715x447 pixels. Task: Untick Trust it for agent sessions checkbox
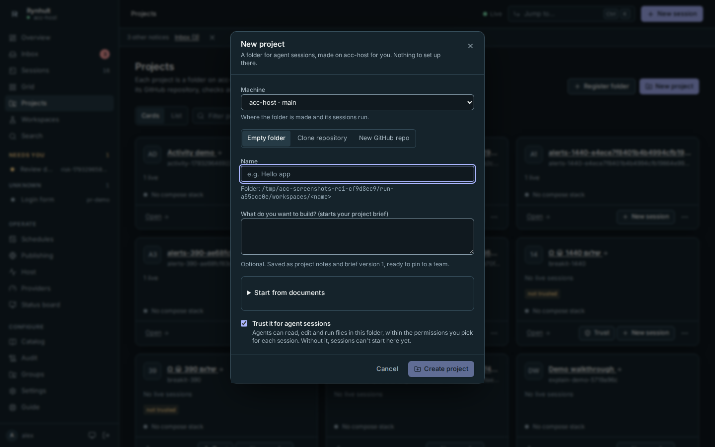pyautogui.click(x=244, y=323)
